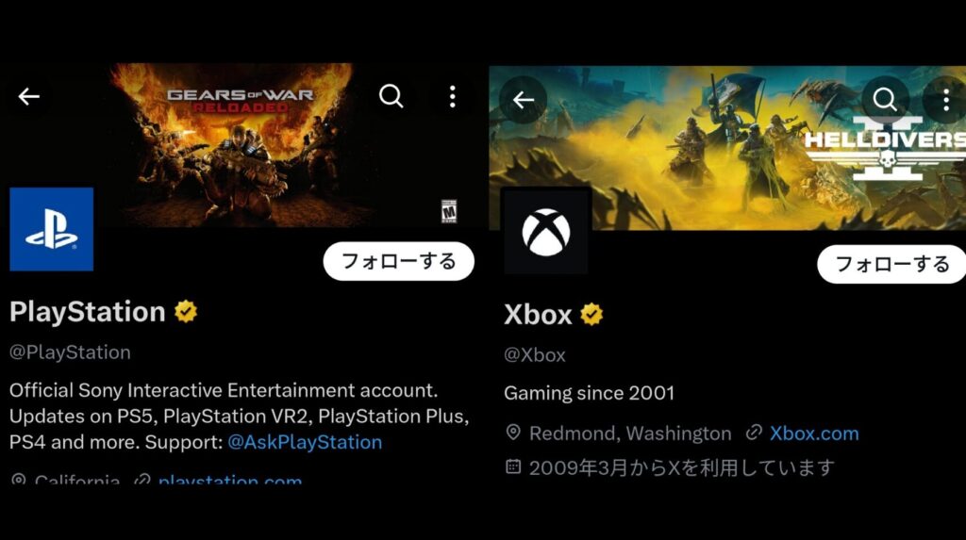Viewport: 966px width, 540px height.
Task: Visit the Xbox.com website link
Action: [814, 434]
